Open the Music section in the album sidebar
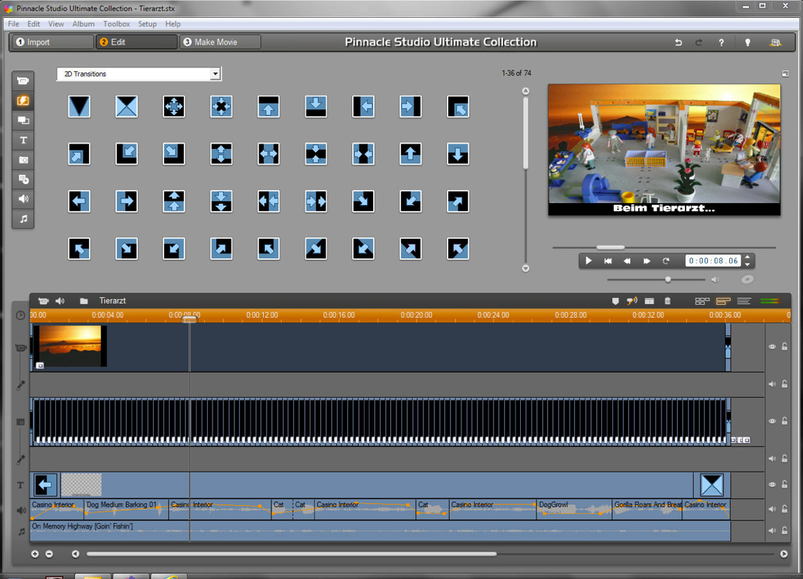Screen dimensions: 803x579 pos(23,219)
